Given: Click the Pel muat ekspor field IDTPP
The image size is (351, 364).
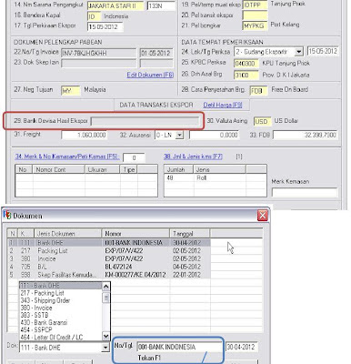Looking at the screenshot, I should [x=255, y=5].
